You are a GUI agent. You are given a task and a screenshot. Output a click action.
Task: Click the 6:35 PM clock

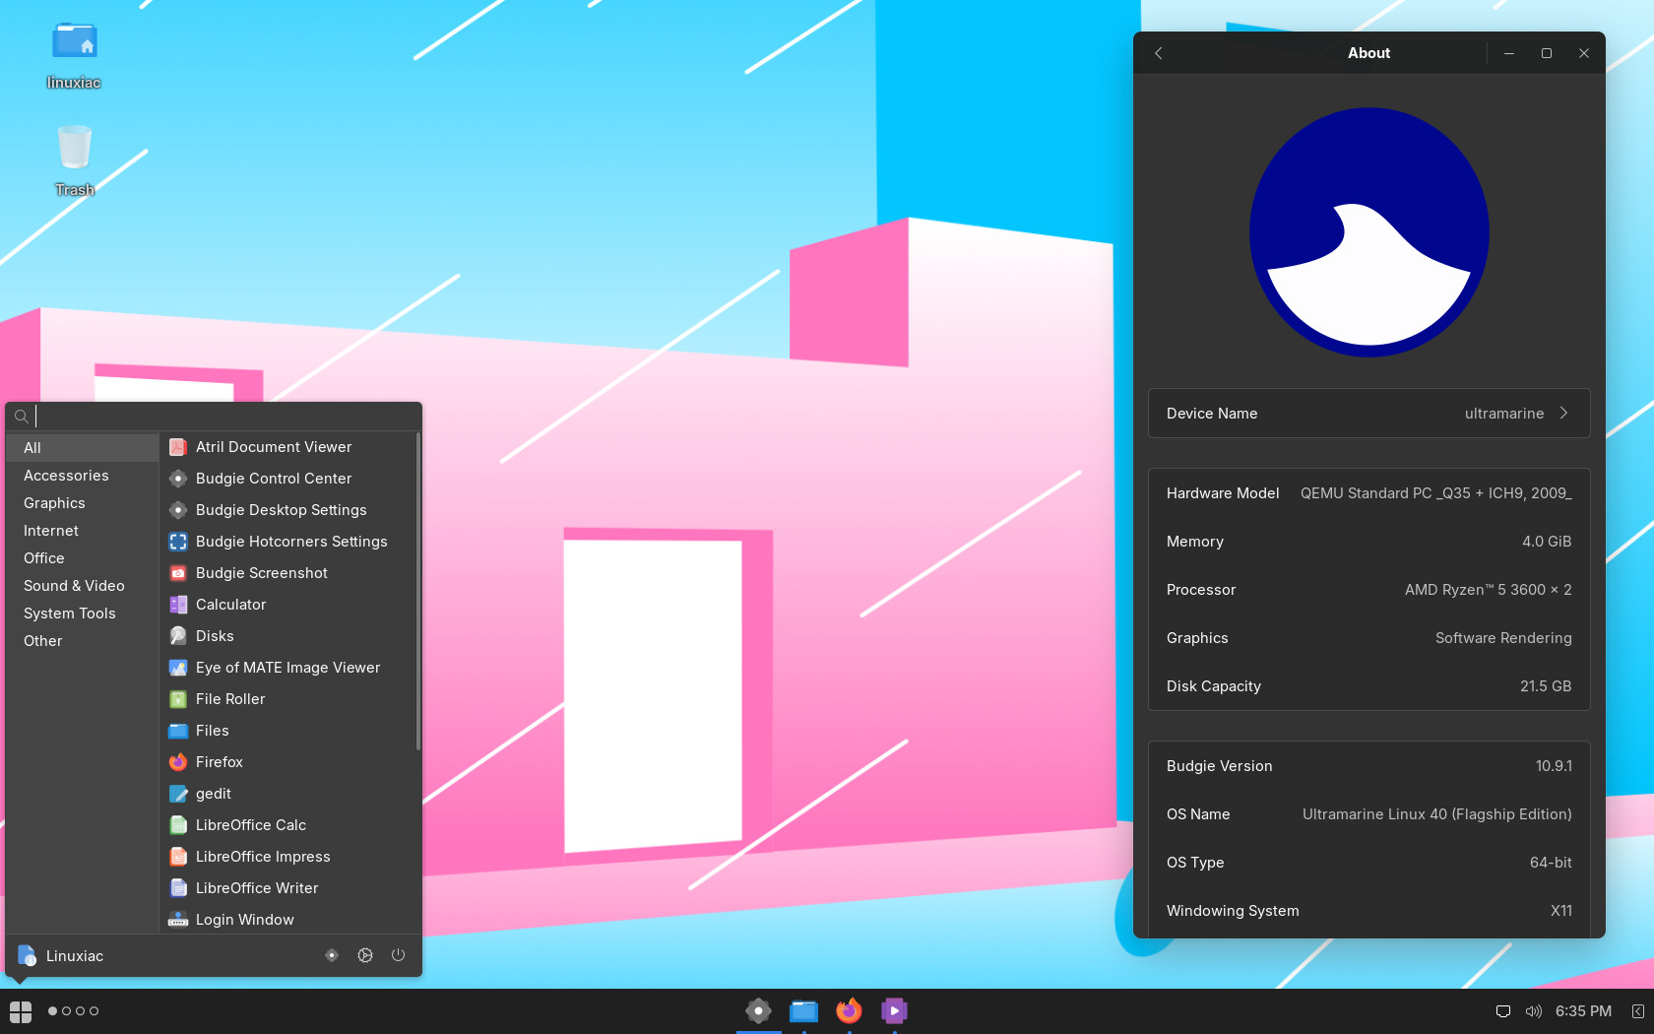[1583, 1011]
